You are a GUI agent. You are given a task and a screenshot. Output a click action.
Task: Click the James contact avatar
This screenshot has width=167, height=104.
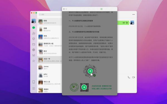tap(41, 67)
